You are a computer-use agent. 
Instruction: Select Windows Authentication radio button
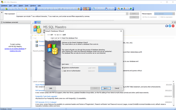(63, 68)
